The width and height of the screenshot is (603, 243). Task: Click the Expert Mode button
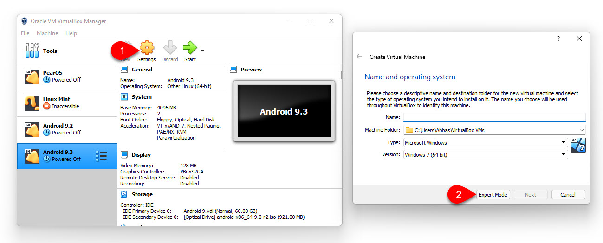tap(493, 195)
